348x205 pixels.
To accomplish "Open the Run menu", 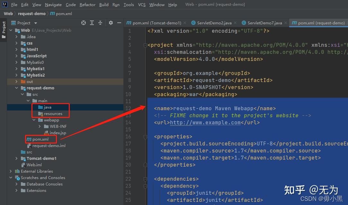I will tap(116, 4).
